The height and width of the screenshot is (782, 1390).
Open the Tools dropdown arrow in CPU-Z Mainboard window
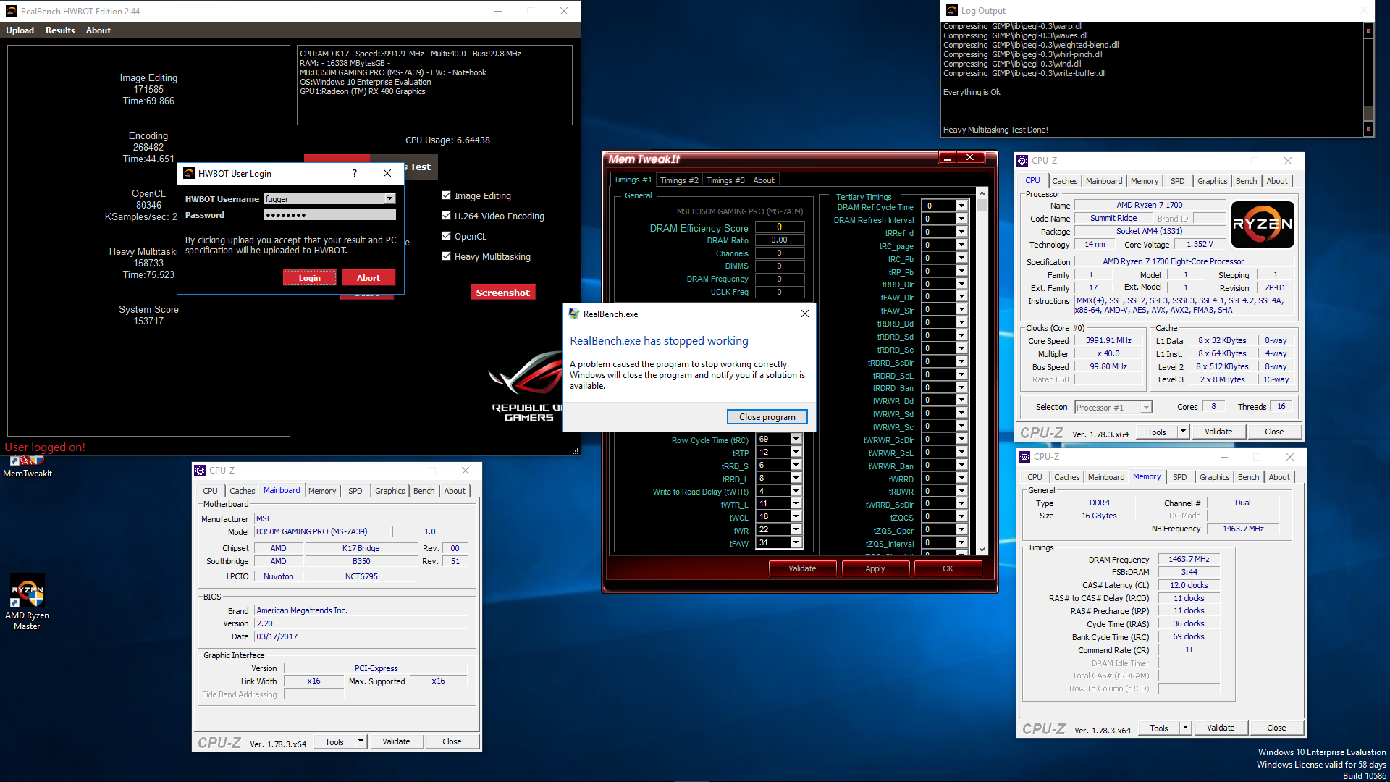[x=361, y=741]
